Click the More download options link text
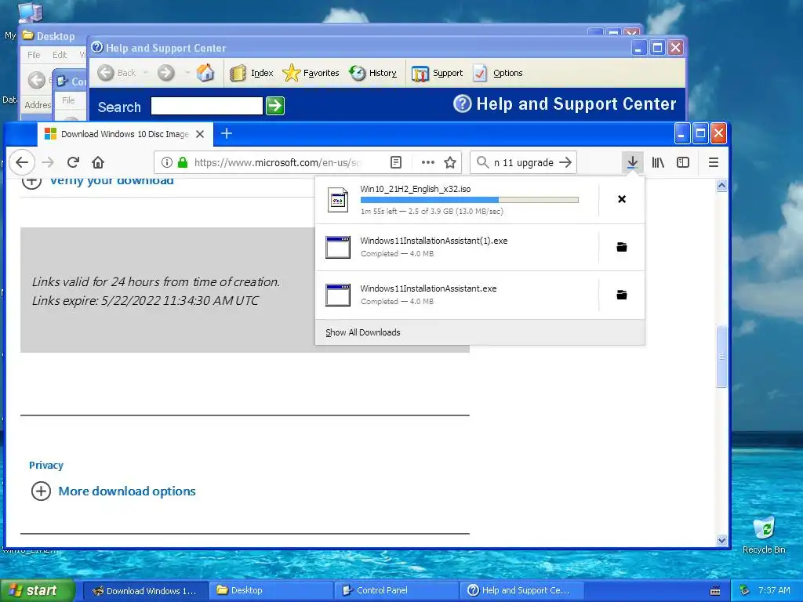 pos(127,491)
